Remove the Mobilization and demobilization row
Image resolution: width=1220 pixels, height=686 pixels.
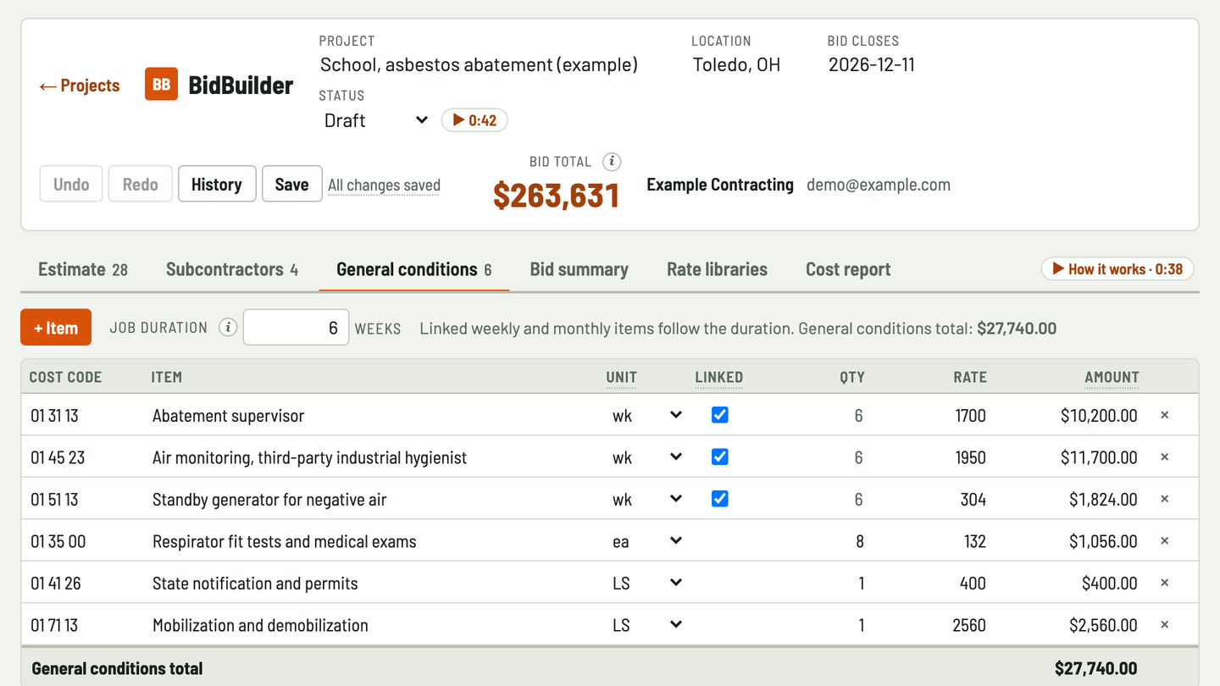pos(1164,625)
